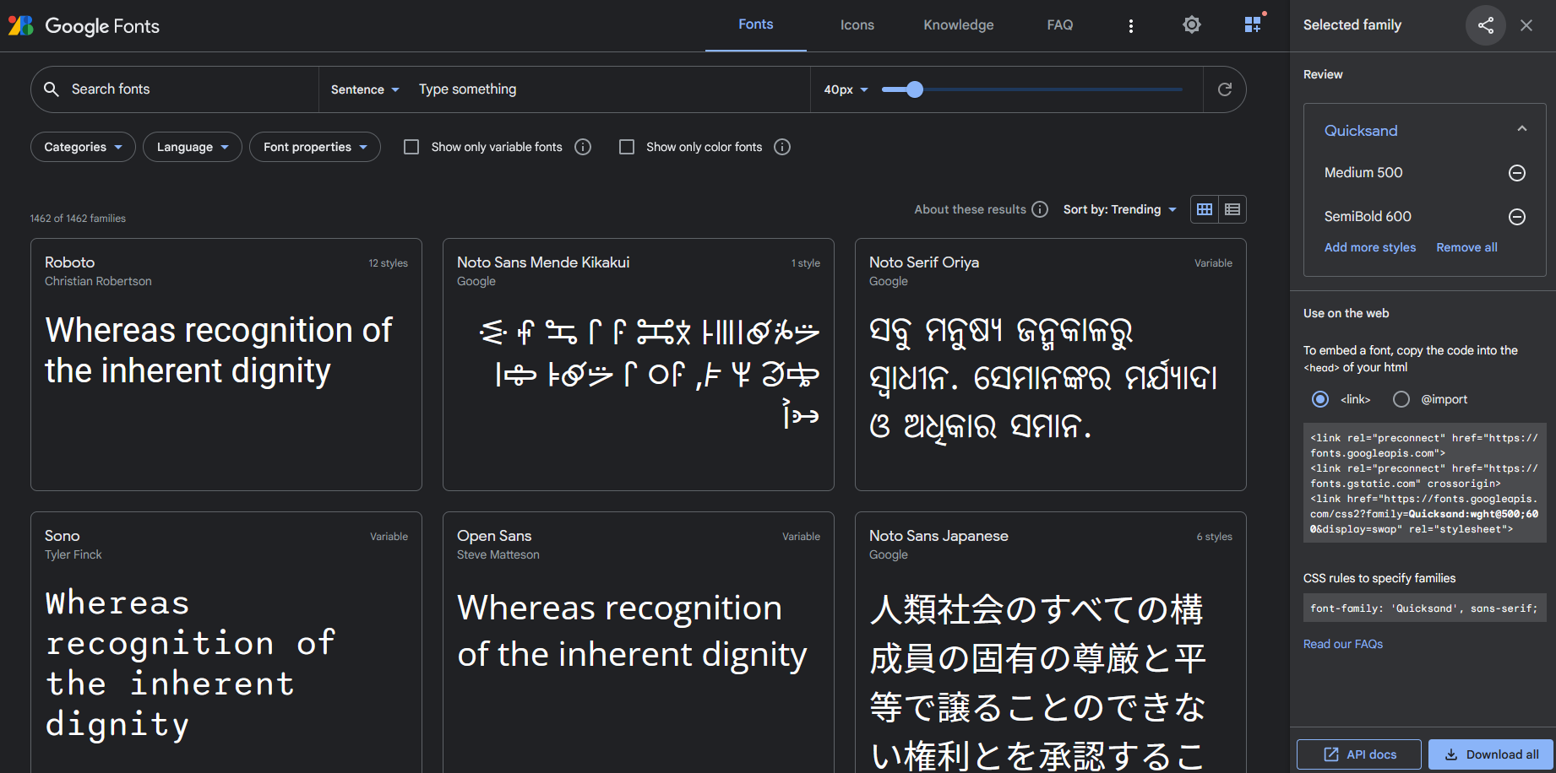
Task: Open info about variable fonts
Action: 583,147
